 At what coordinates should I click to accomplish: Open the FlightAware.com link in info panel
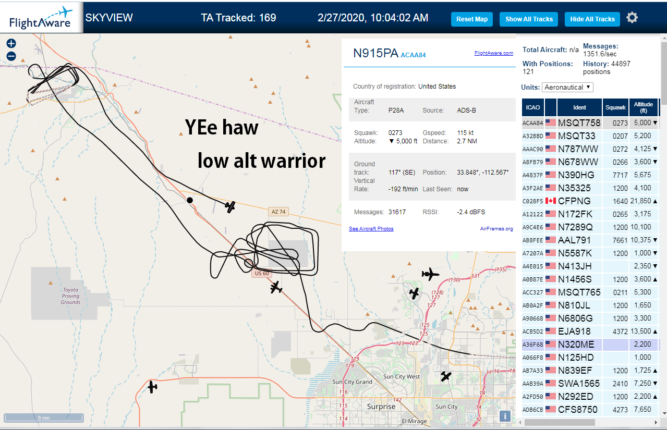494,53
